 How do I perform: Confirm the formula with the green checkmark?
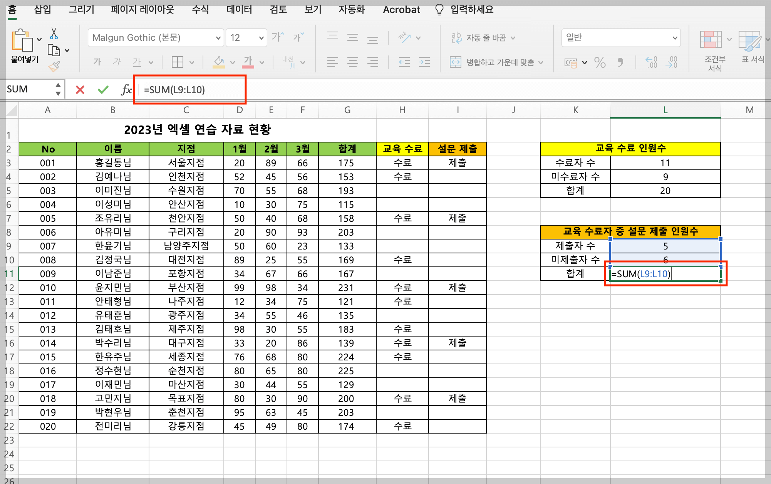pos(102,90)
